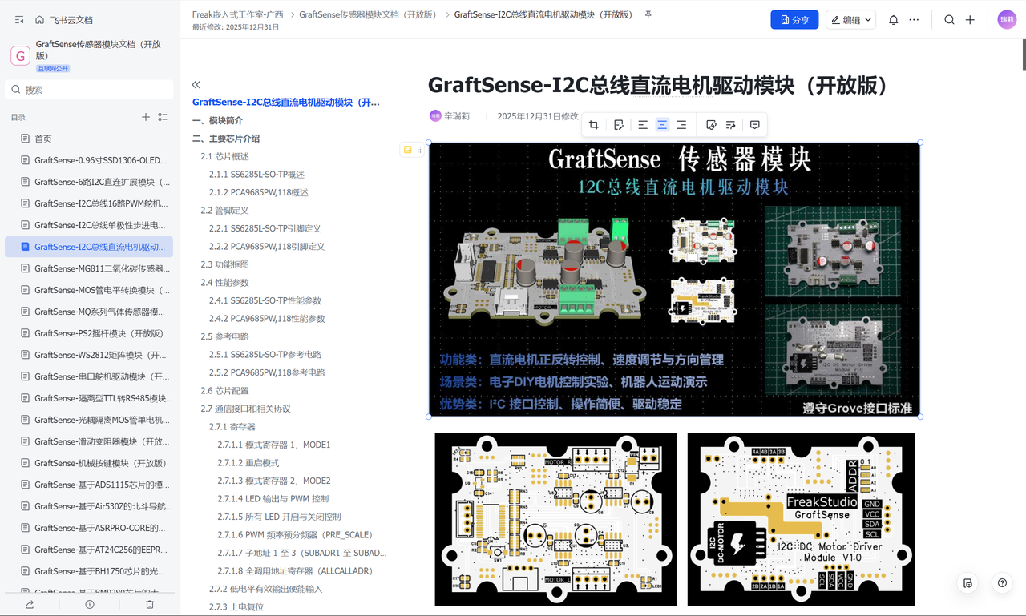Image resolution: width=1026 pixels, height=616 pixels.
Task: Select the crop image tool
Action: [x=594, y=125]
